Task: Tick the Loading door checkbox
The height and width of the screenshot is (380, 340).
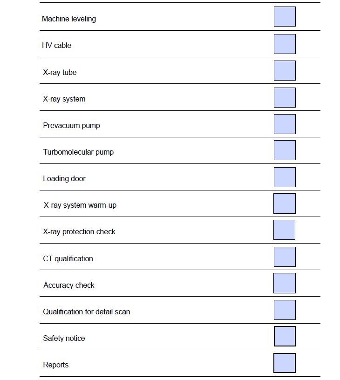Action: [x=285, y=177]
